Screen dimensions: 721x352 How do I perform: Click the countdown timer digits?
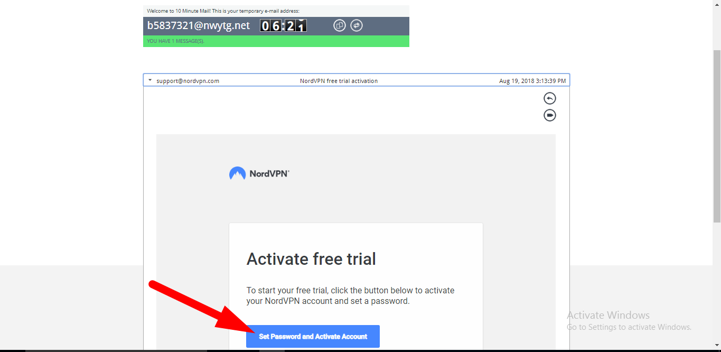(x=283, y=25)
